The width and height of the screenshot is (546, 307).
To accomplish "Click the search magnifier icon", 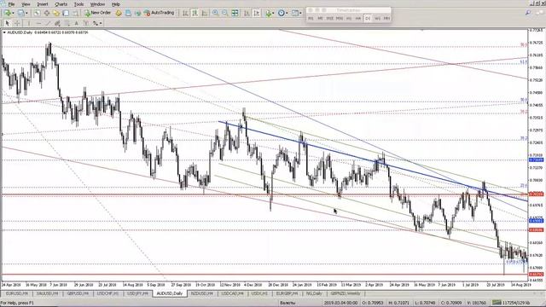I will 528,13.
